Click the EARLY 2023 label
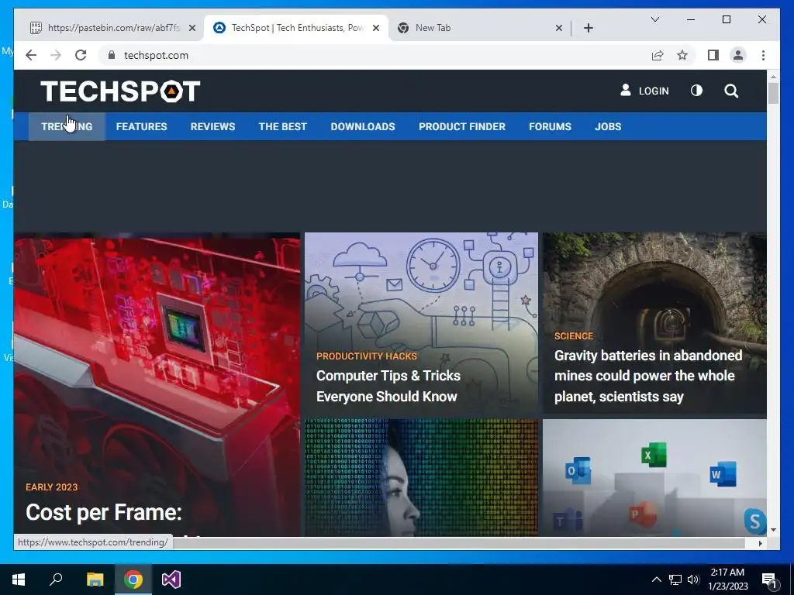 coord(51,487)
